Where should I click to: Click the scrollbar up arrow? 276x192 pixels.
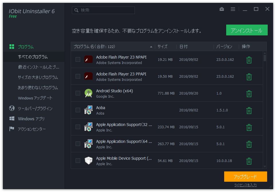[x=265, y=53]
